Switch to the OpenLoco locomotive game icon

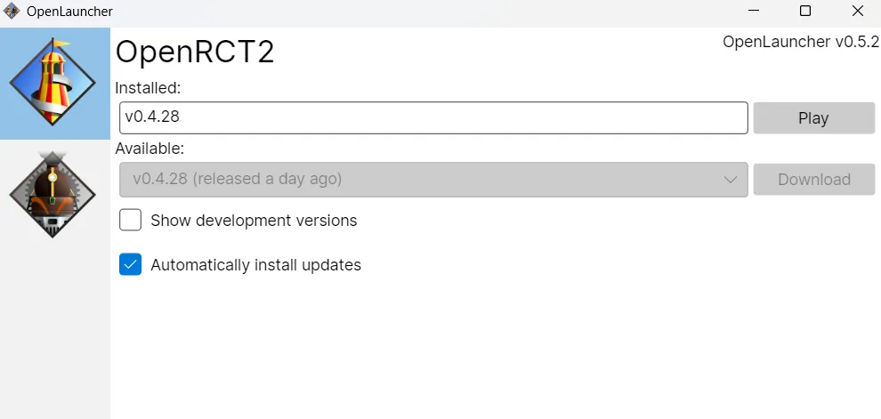pyautogui.click(x=53, y=196)
